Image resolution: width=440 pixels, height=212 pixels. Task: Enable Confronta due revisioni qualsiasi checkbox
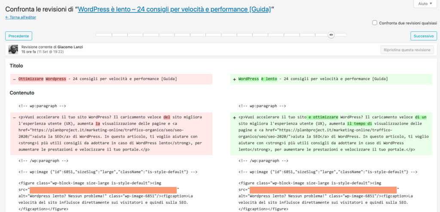coord(374,23)
